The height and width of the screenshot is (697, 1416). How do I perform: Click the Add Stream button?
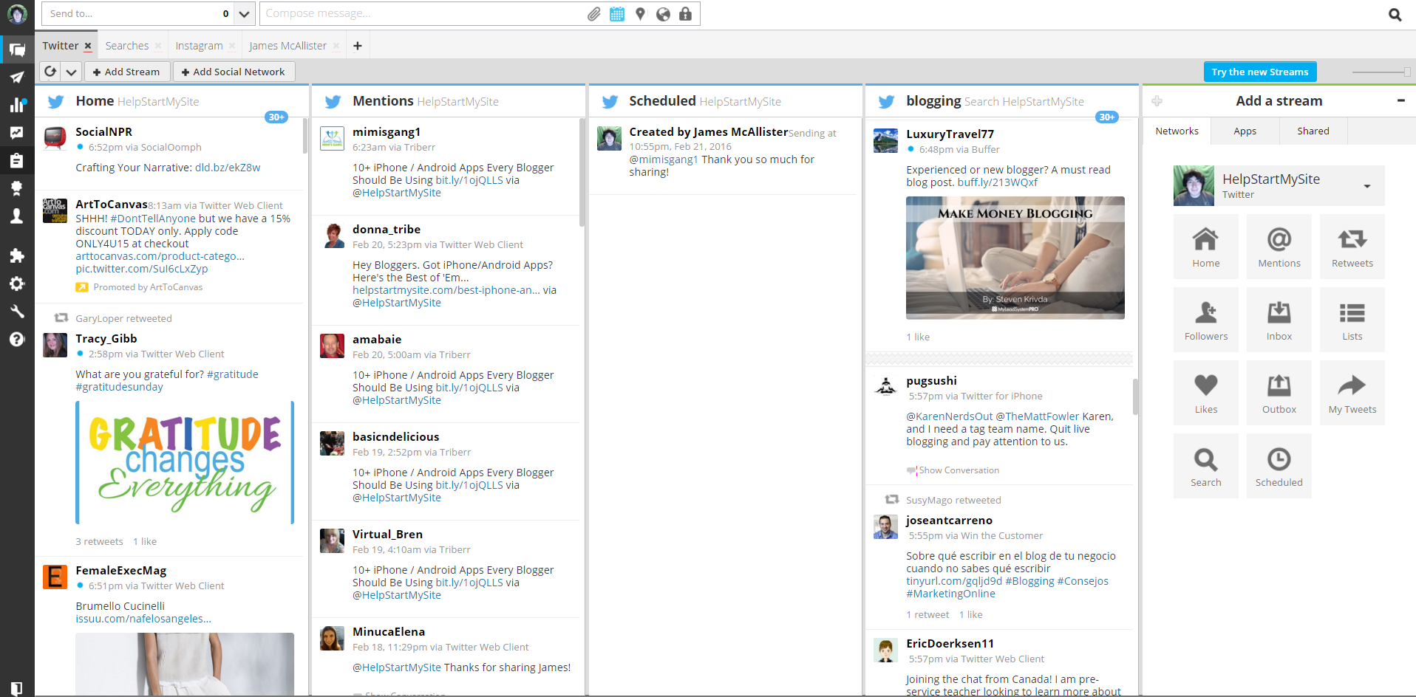(126, 72)
